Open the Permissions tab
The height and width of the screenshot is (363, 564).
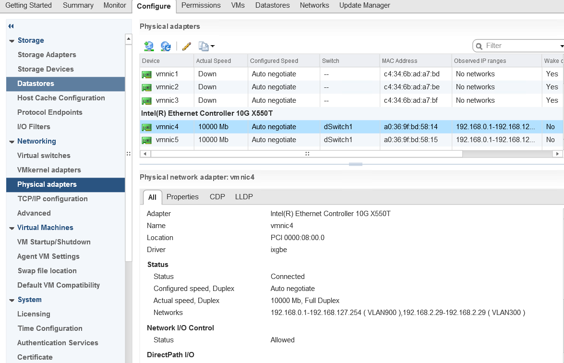click(x=201, y=5)
